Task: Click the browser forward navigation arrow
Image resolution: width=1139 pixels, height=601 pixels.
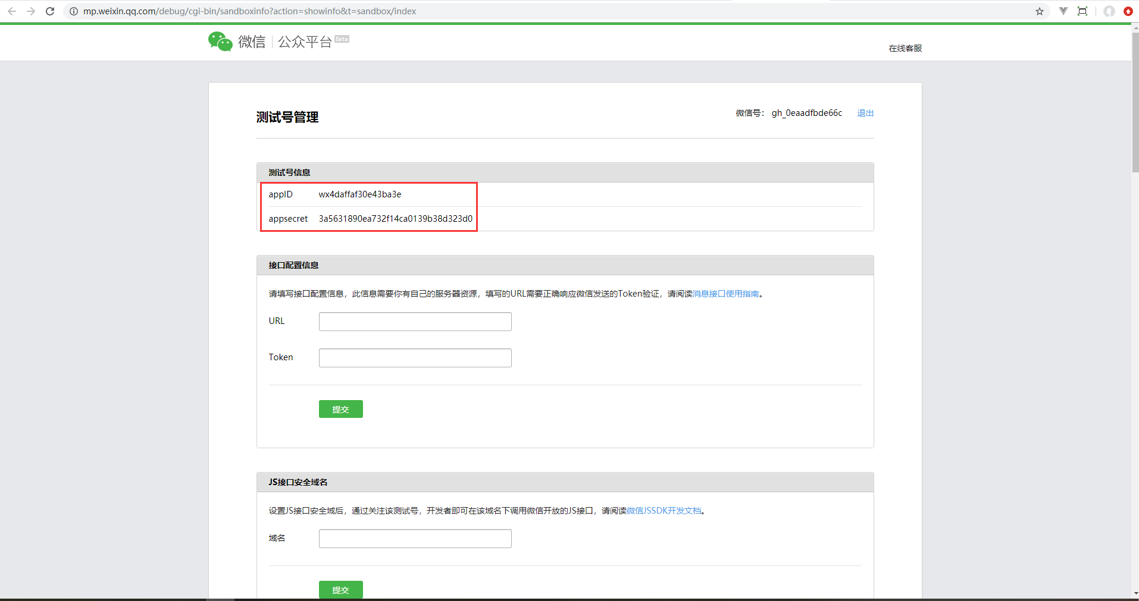Action: [x=31, y=11]
